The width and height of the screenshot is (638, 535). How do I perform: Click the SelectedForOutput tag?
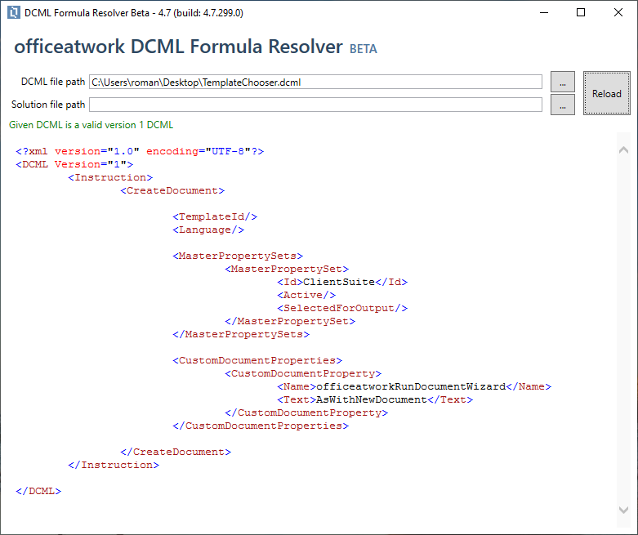(342, 308)
